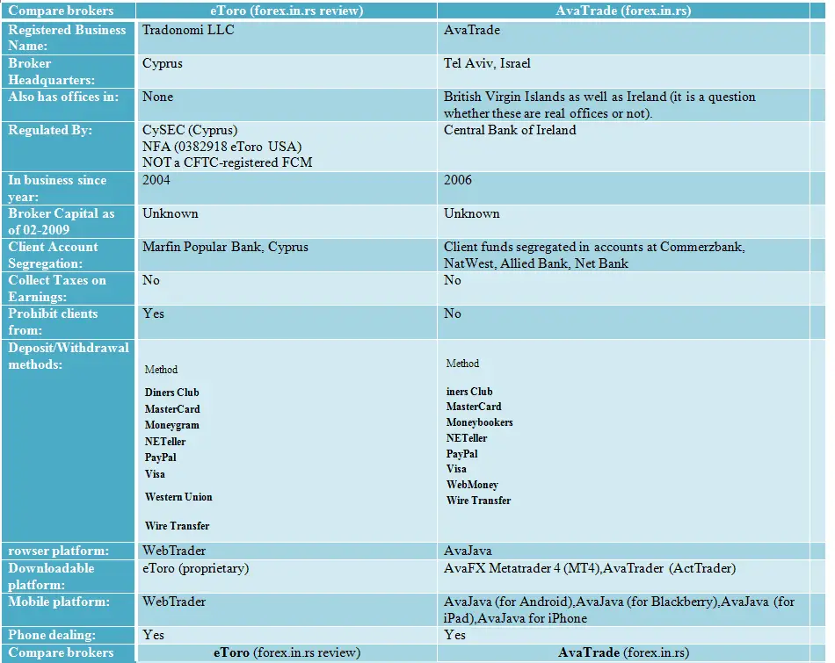Click the 'Regulated By:' row label

point(50,130)
